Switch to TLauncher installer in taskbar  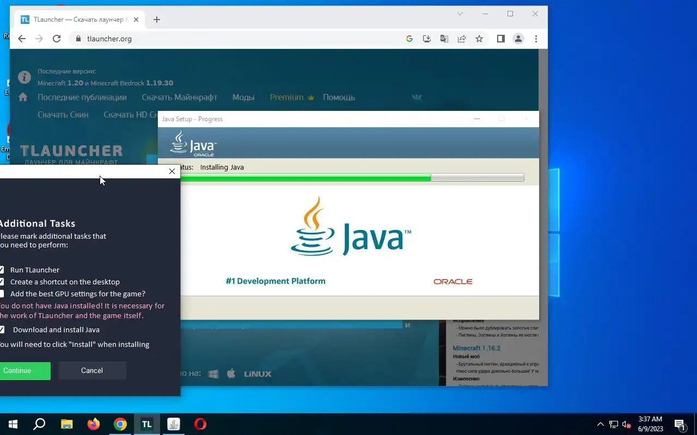coord(146,424)
